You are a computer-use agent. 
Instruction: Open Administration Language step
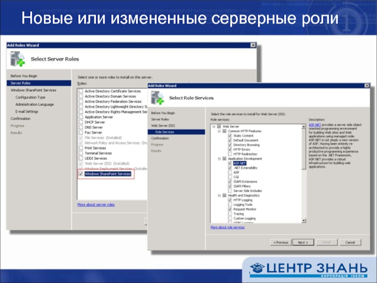34,104
